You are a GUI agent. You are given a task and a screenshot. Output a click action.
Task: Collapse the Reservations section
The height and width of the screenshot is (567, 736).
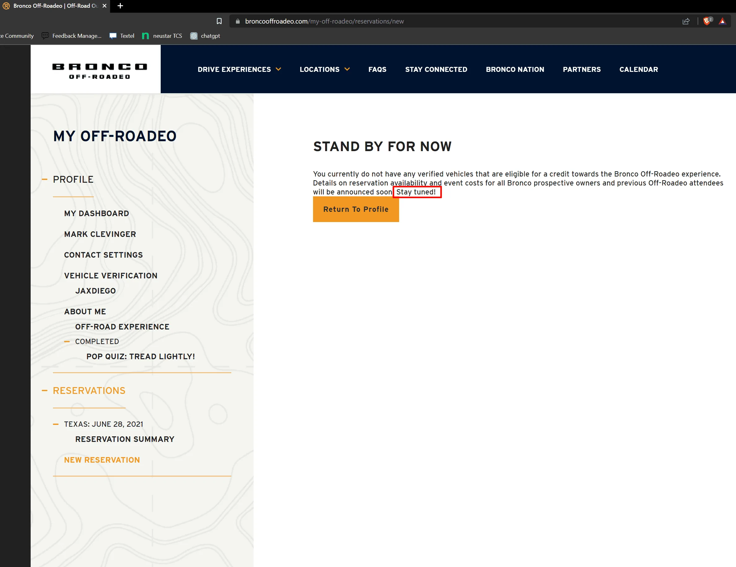[45, 391]
